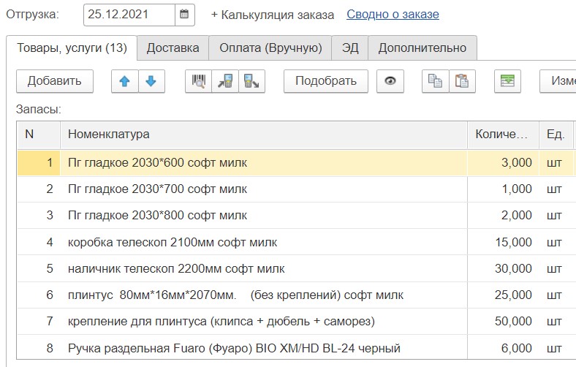Click the Количе... column header
The height and width of the screenshot is (367, 576).
click(503, 135)
